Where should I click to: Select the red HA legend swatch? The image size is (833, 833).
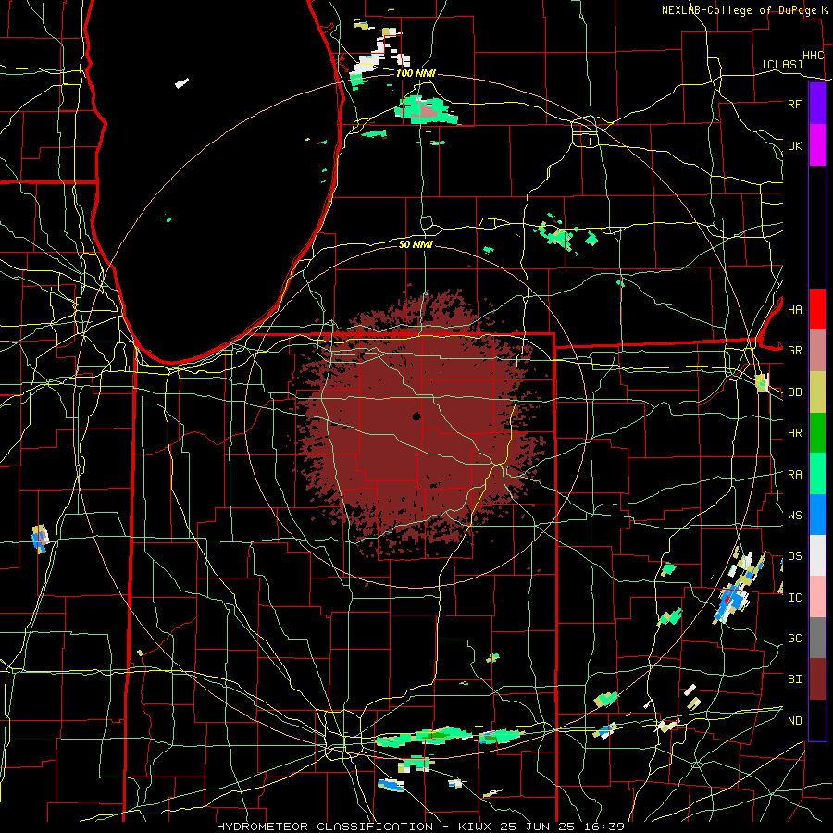pos(817,309)
